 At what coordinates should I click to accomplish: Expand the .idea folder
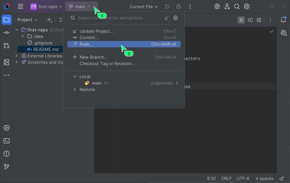[x=23, y=36]
